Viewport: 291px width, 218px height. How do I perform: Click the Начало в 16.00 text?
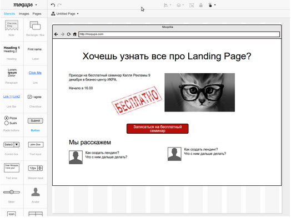coord(81,88)
